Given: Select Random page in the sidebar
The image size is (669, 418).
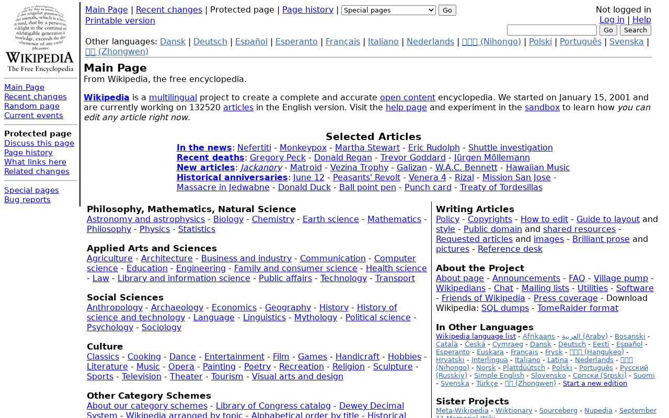Looking at the screenshot, I should pos(32,106).
